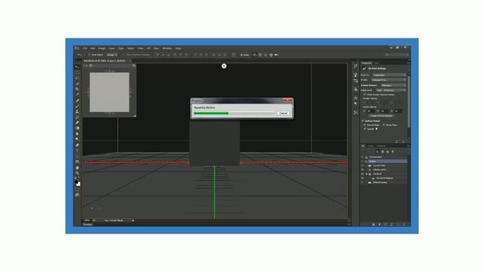Select the Hand tool
This screenshot has height=272, width=484.
point(77,168)
